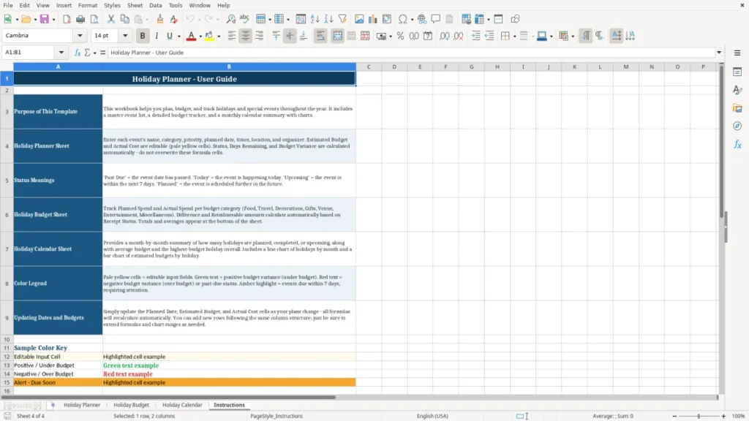Toggle Italic formatting

pyautogui.click(x=157, y=36)
